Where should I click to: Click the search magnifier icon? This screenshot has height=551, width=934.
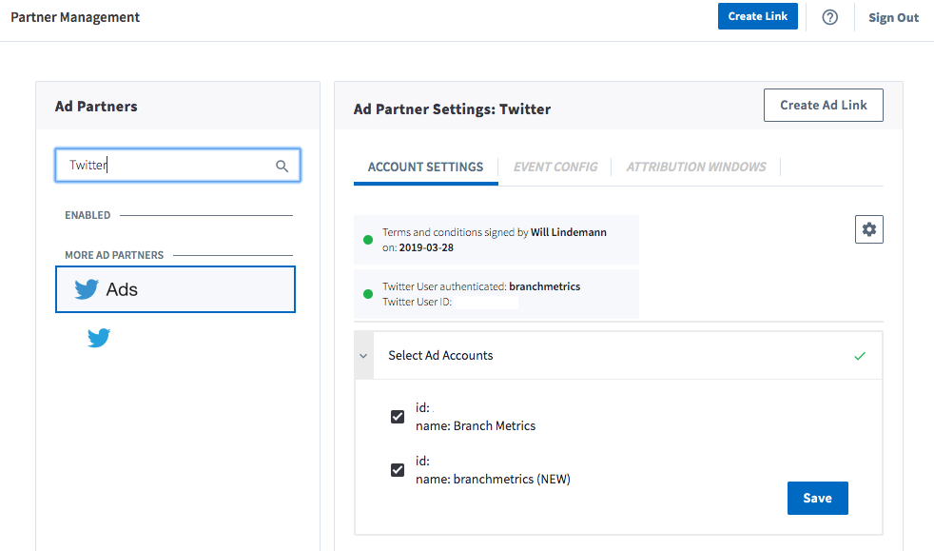coord(282,167)
